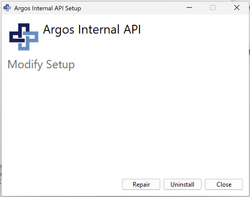Viewport: 250px width, 197px height.
Task: Click the small Argos icon in title bar
Action: (x=7, y=8)
